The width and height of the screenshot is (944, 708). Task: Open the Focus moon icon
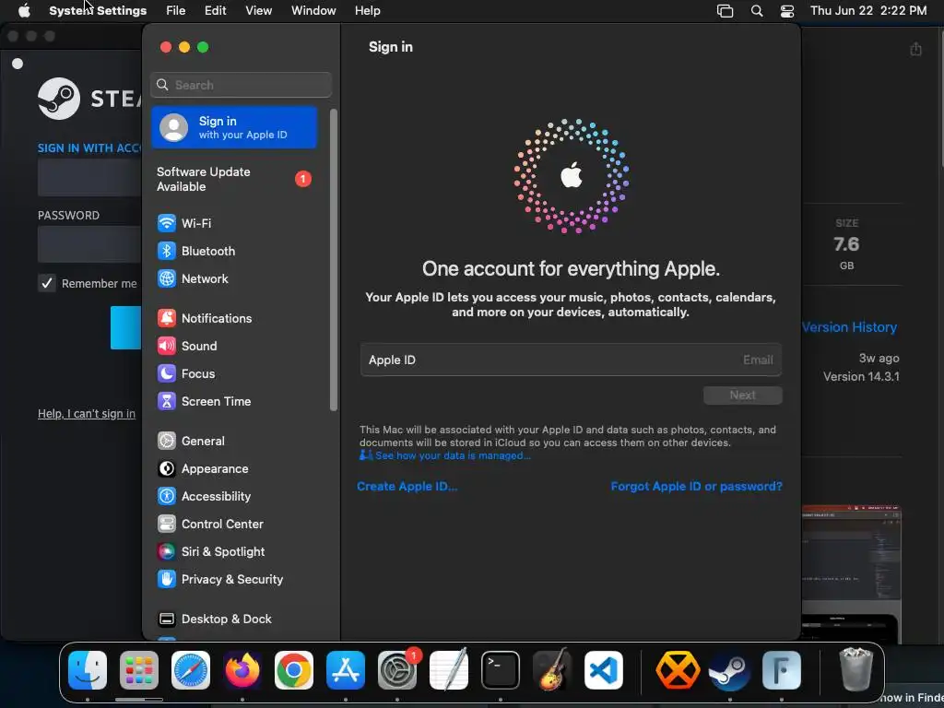pyautogui.click(x=167, y=373)
